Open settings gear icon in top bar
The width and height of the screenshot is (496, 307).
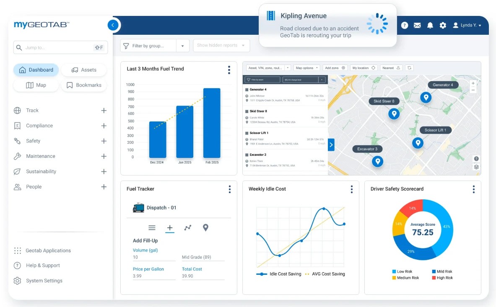click(443, 26)
